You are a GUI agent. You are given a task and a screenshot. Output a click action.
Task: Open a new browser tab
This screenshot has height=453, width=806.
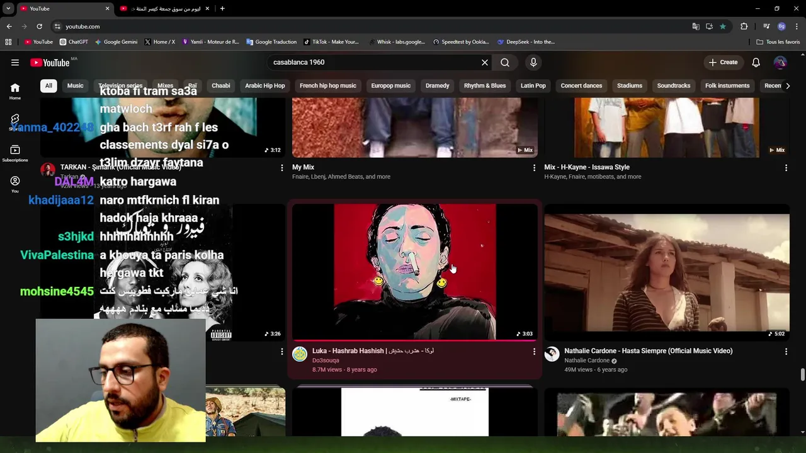[x=222, y=9]
